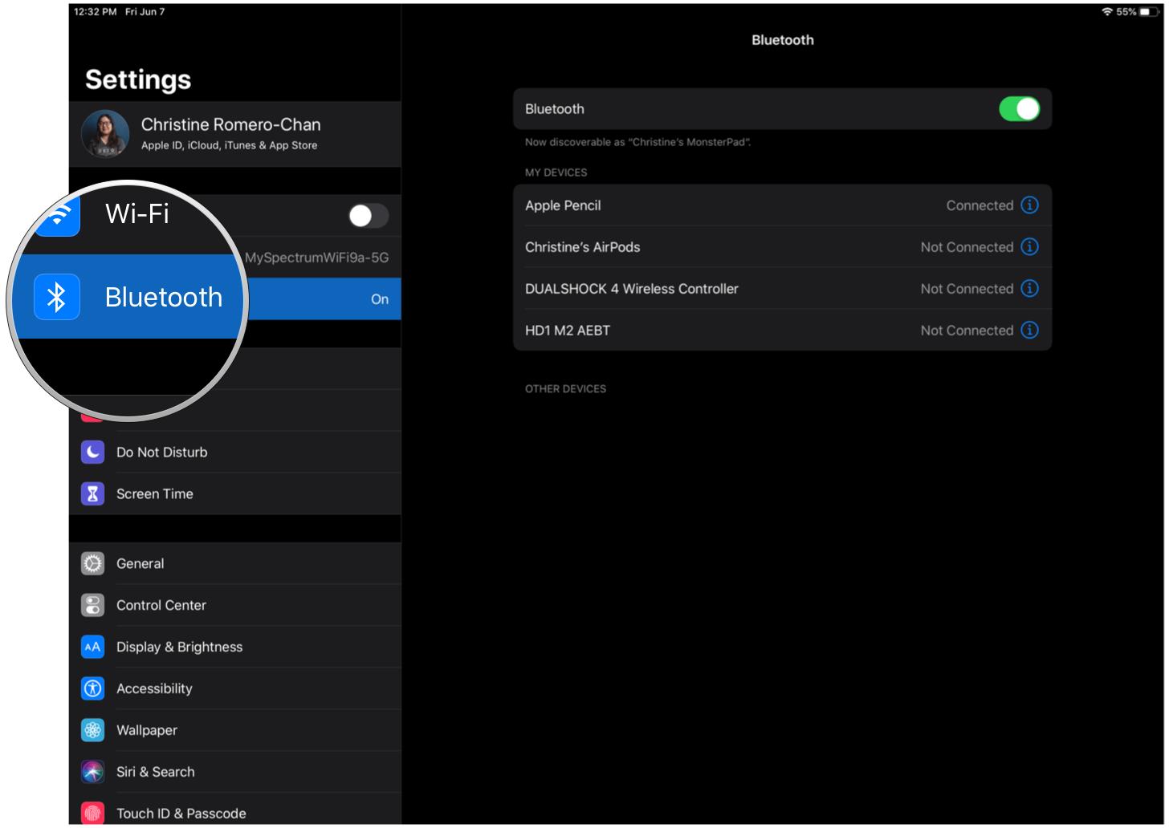
Task: Tap the Display & Brightness AA icon
Action: [x=93, y=647]
